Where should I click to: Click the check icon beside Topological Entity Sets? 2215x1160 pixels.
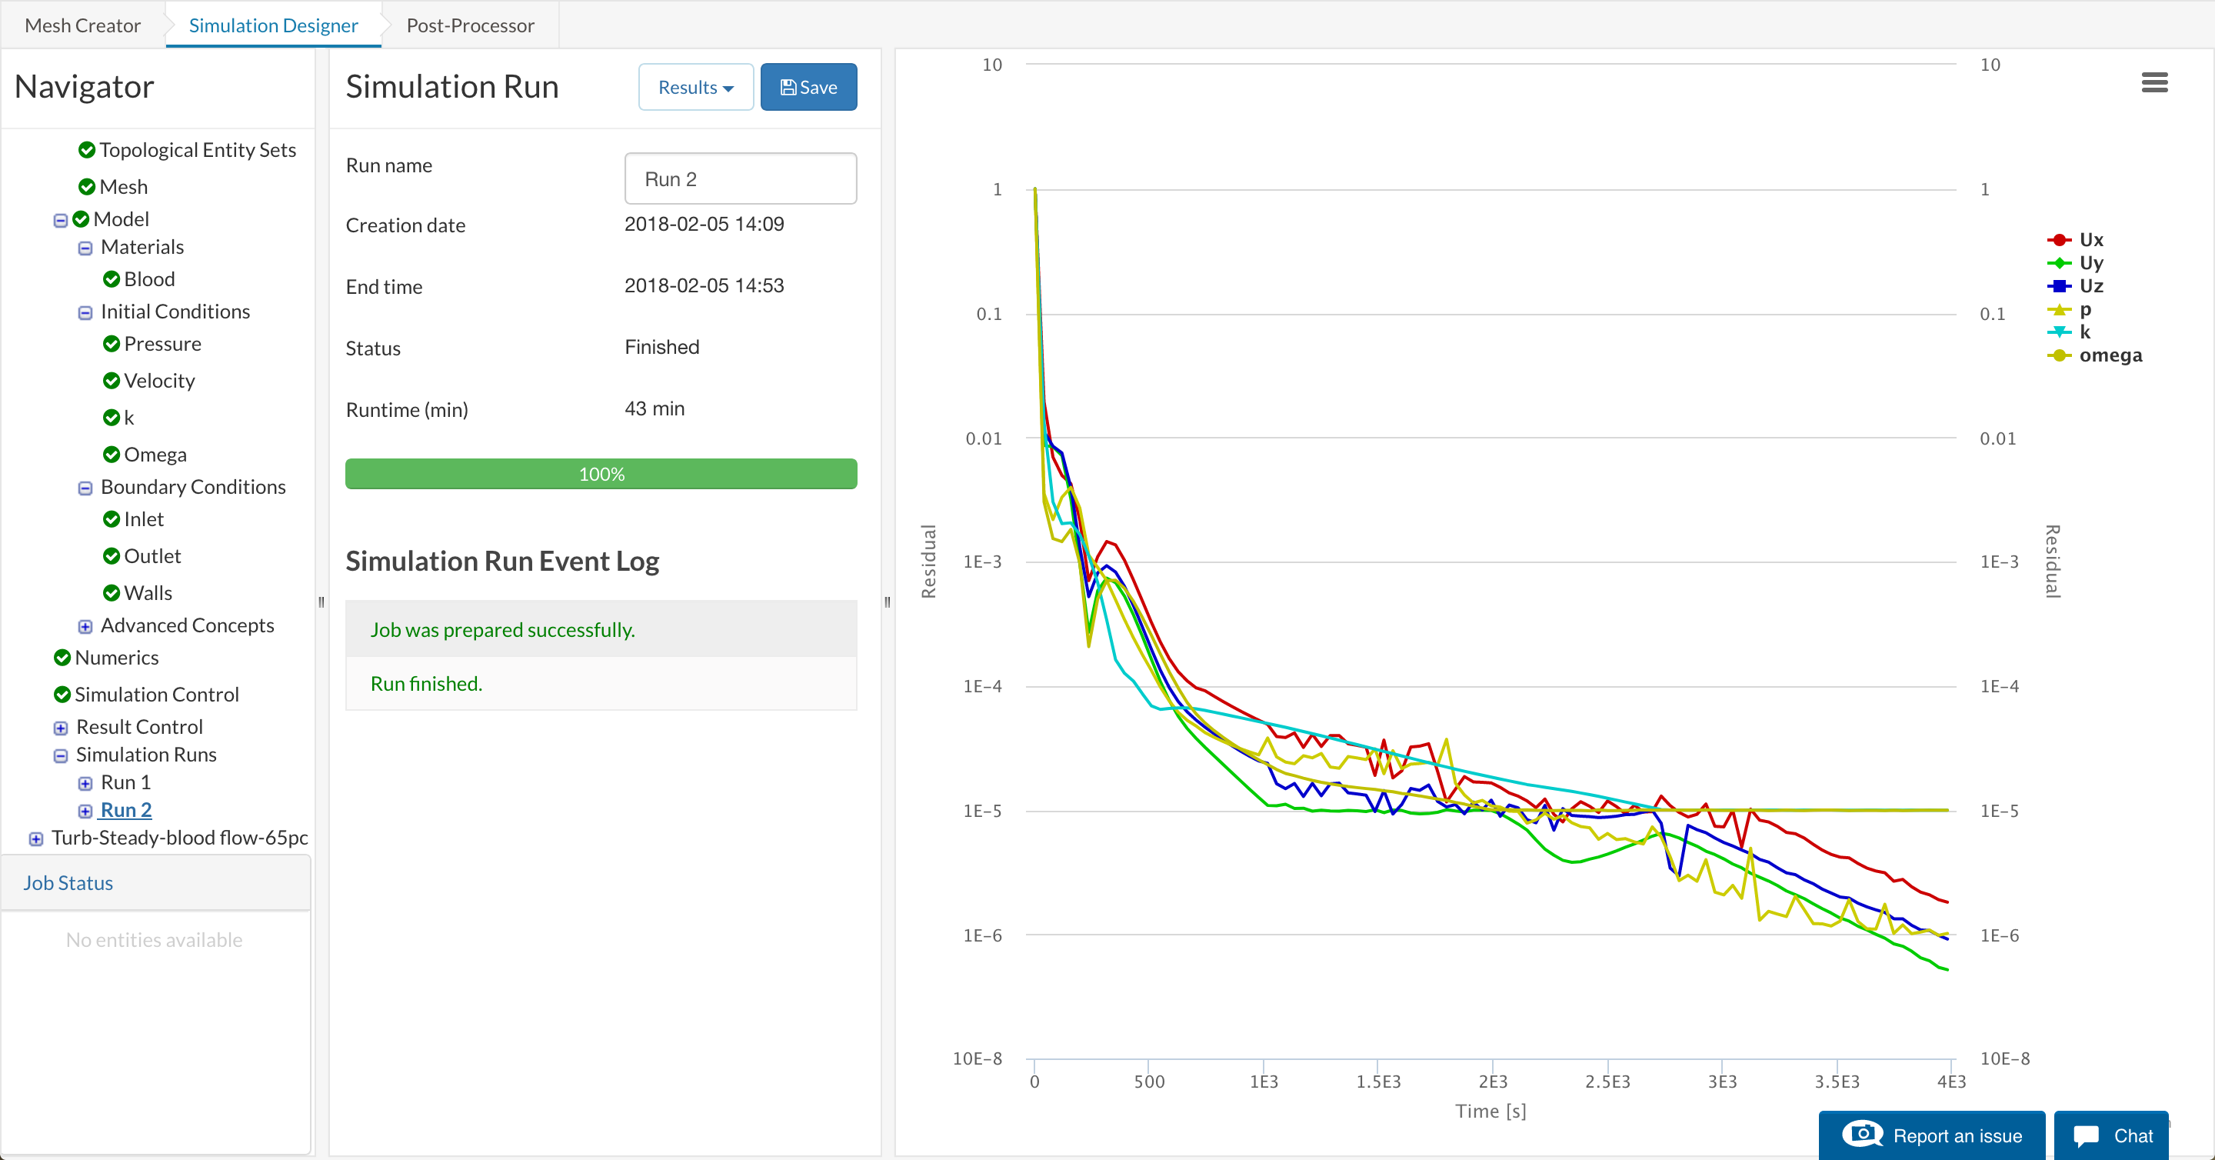click(x=87, y=150)
